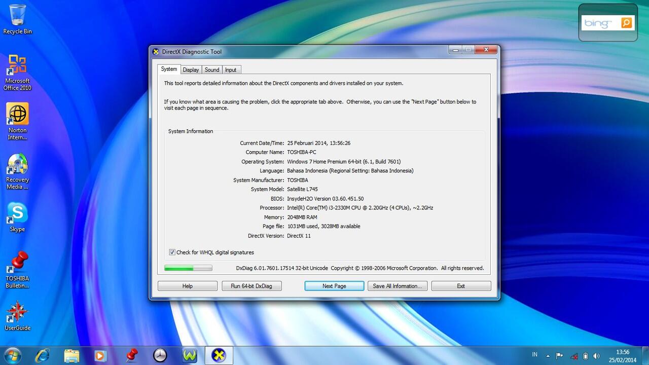Open the UserGuide desktop shortcut
The image size is (649, 365).
(17, 316)
